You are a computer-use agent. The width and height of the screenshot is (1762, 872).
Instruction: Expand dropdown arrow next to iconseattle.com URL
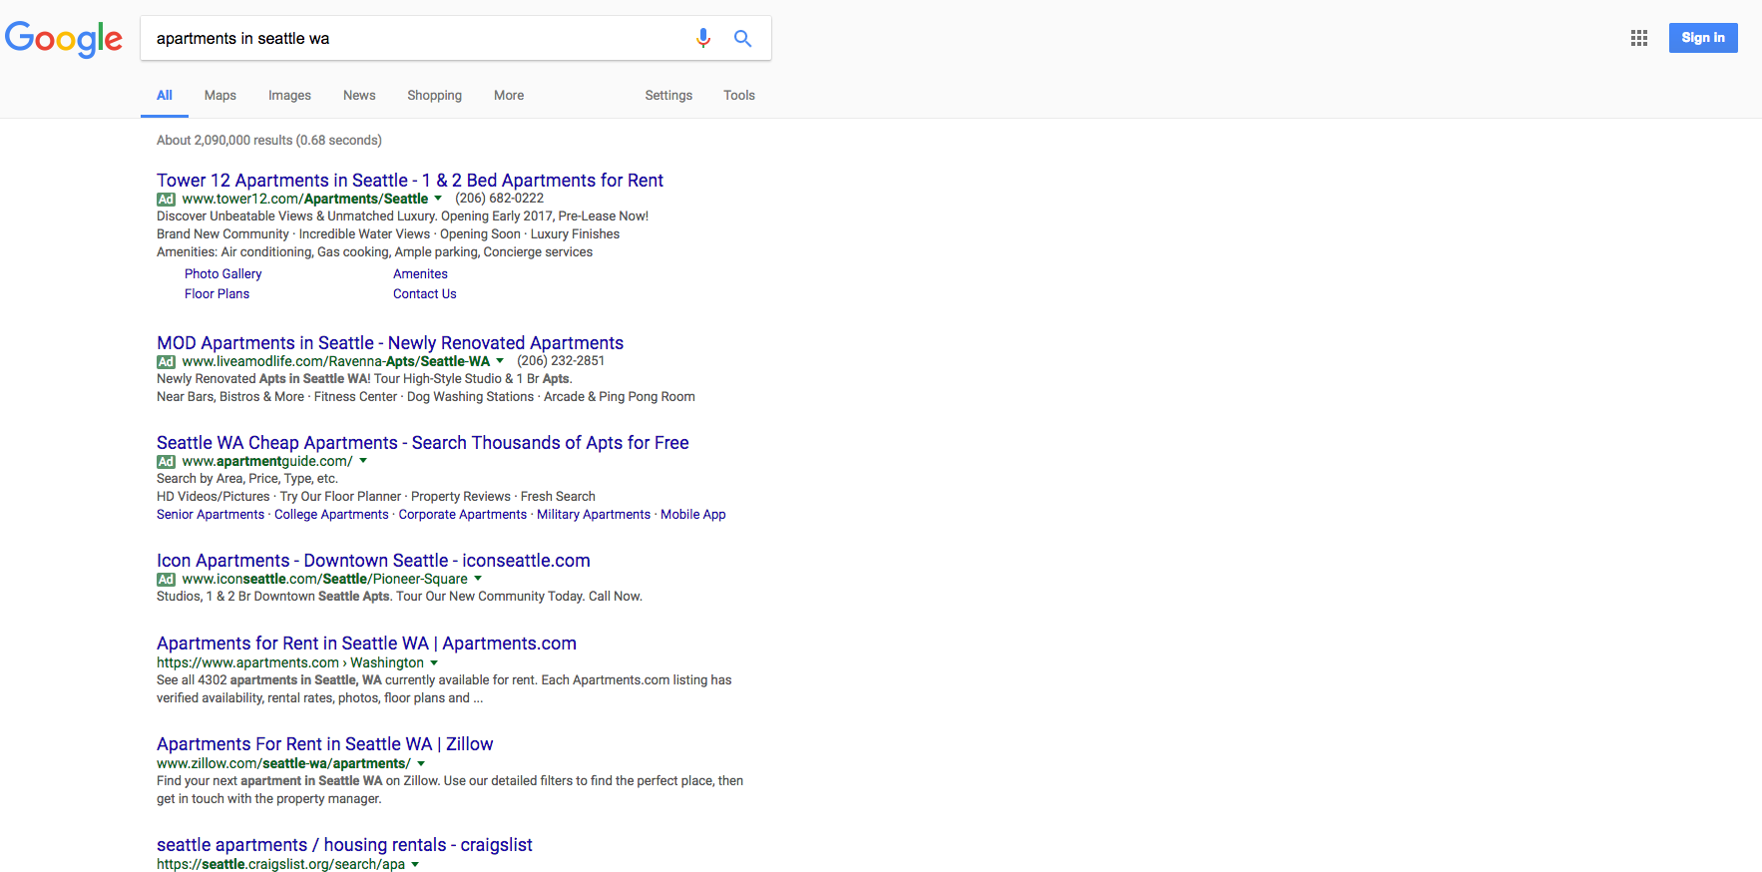pyautogui.click(x=478, y=579)
